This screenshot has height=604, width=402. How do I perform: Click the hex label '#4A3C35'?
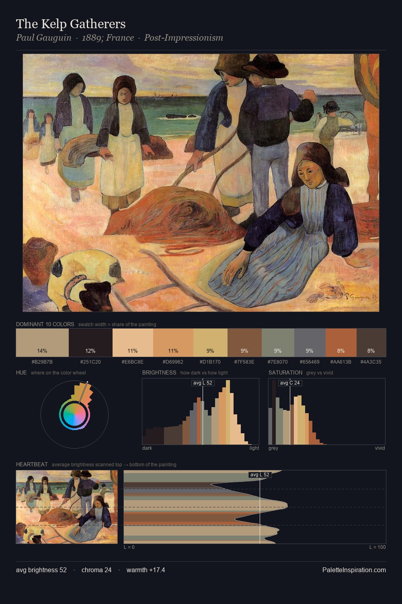371,362
